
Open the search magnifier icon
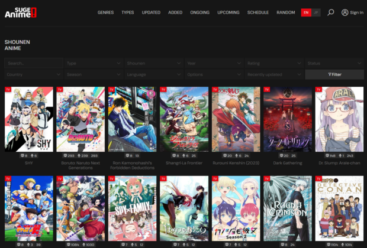[x=330, y=12]
